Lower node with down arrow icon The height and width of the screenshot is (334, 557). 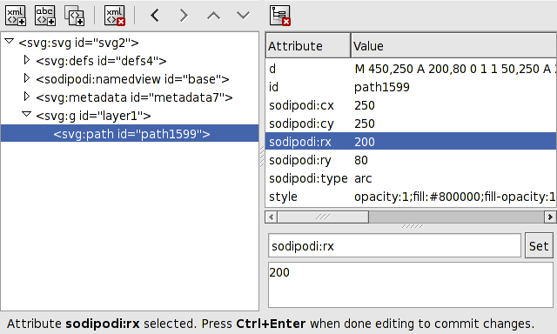click(x=244, y=16)
